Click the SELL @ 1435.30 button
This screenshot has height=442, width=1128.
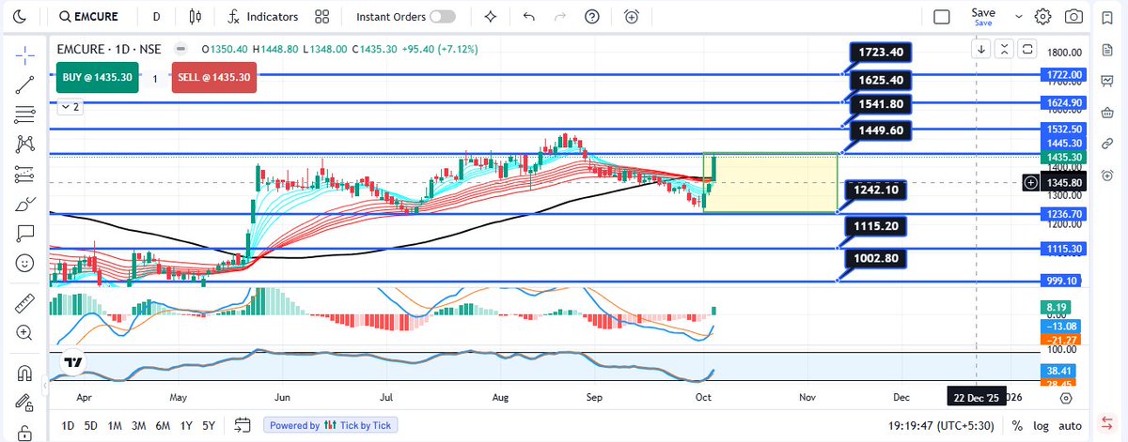point(213,78)
